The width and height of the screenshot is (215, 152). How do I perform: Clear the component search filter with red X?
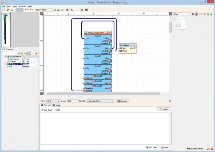[x=193, y=14]
